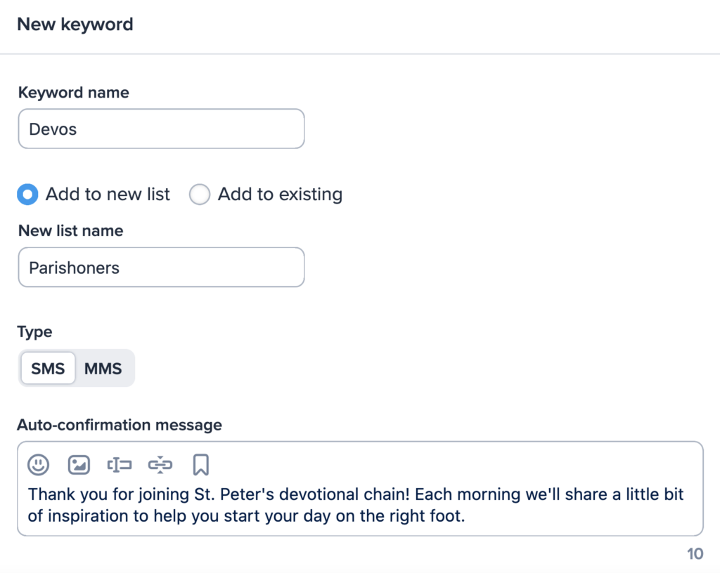Click the 'Auto-confirmation message' label
720x573 pixels.
120,425
